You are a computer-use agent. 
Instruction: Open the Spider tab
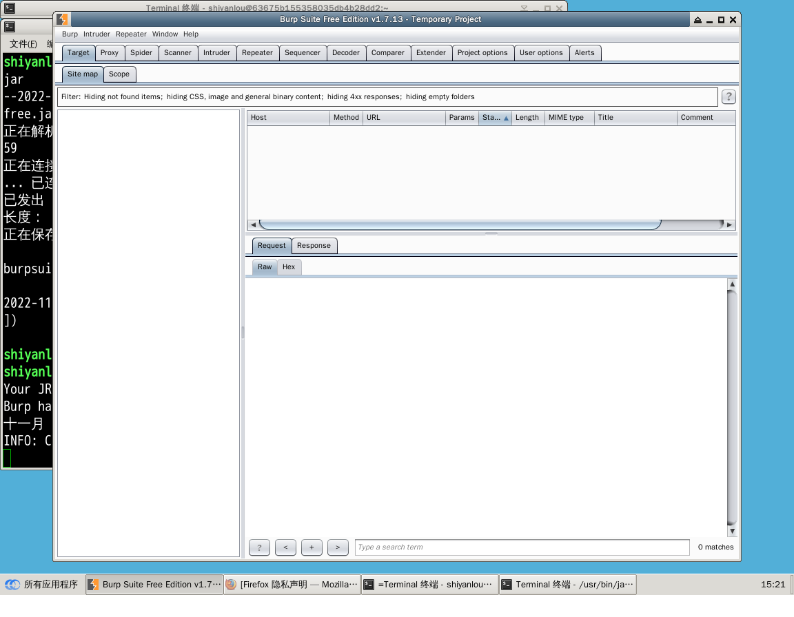(x=141, y=52)
